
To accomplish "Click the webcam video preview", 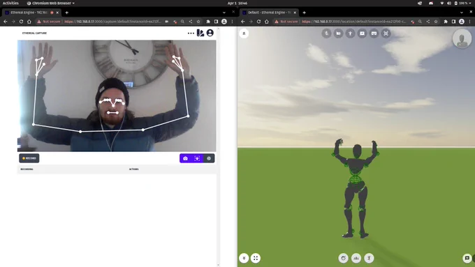I will tap(117, 96).
